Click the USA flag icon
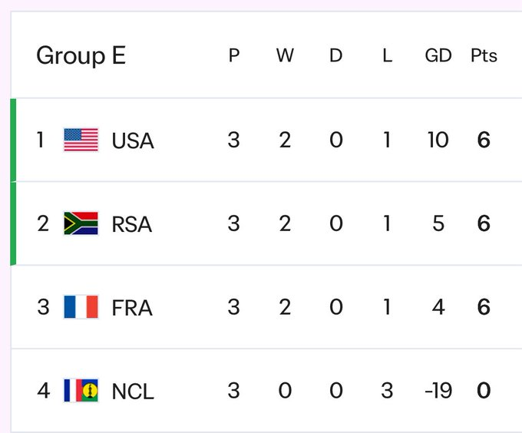The height and width of the screenshot is (433, 522). (81, 140)
